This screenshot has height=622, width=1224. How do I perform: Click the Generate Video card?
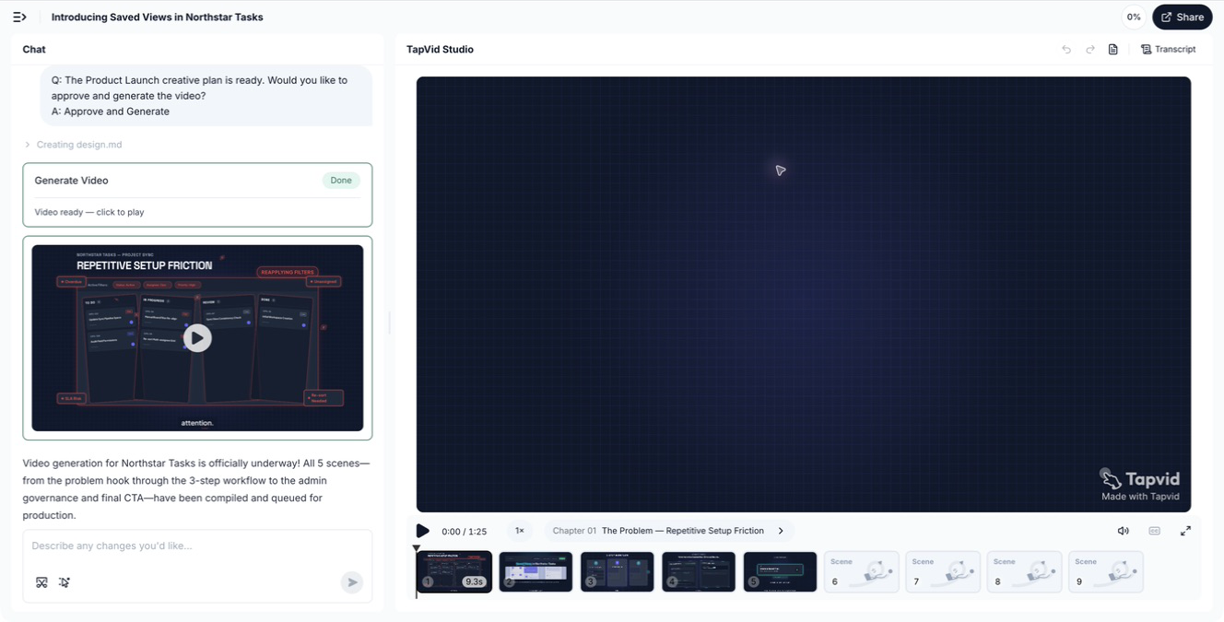pos(197,194)
